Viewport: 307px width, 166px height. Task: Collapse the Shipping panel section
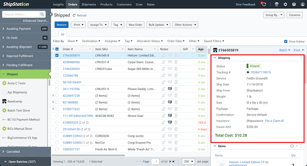pyautogui.click(x=215, y=58)
